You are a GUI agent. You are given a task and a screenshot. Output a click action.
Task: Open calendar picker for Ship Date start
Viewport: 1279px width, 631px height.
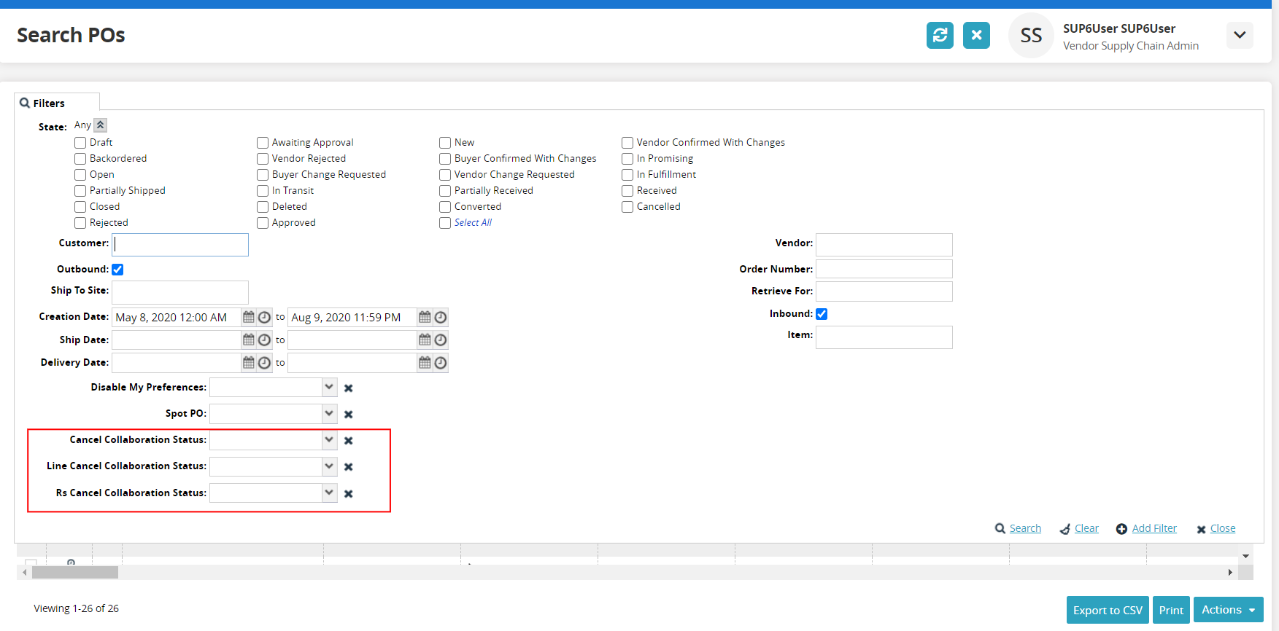pyautogui.click(x=249, y=340)
